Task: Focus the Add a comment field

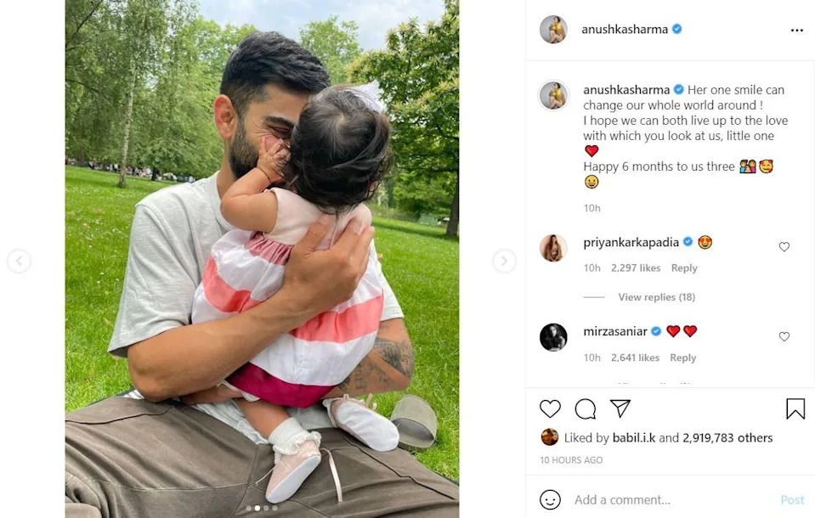Action: [x=671, y=500]
